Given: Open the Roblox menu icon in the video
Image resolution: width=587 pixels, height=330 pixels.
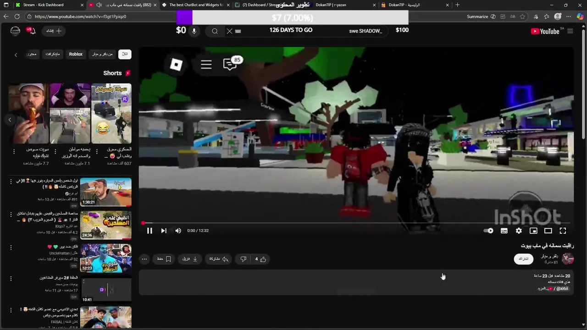Looking at the screenshot, I should pos(176,65).
